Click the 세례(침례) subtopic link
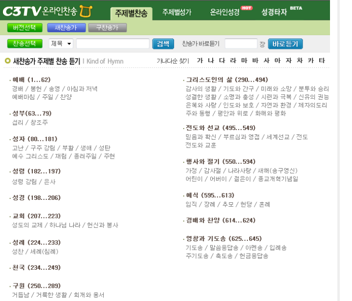Viewport: 352px width, 301px height. pyautogui.click(x=44, y=252)
